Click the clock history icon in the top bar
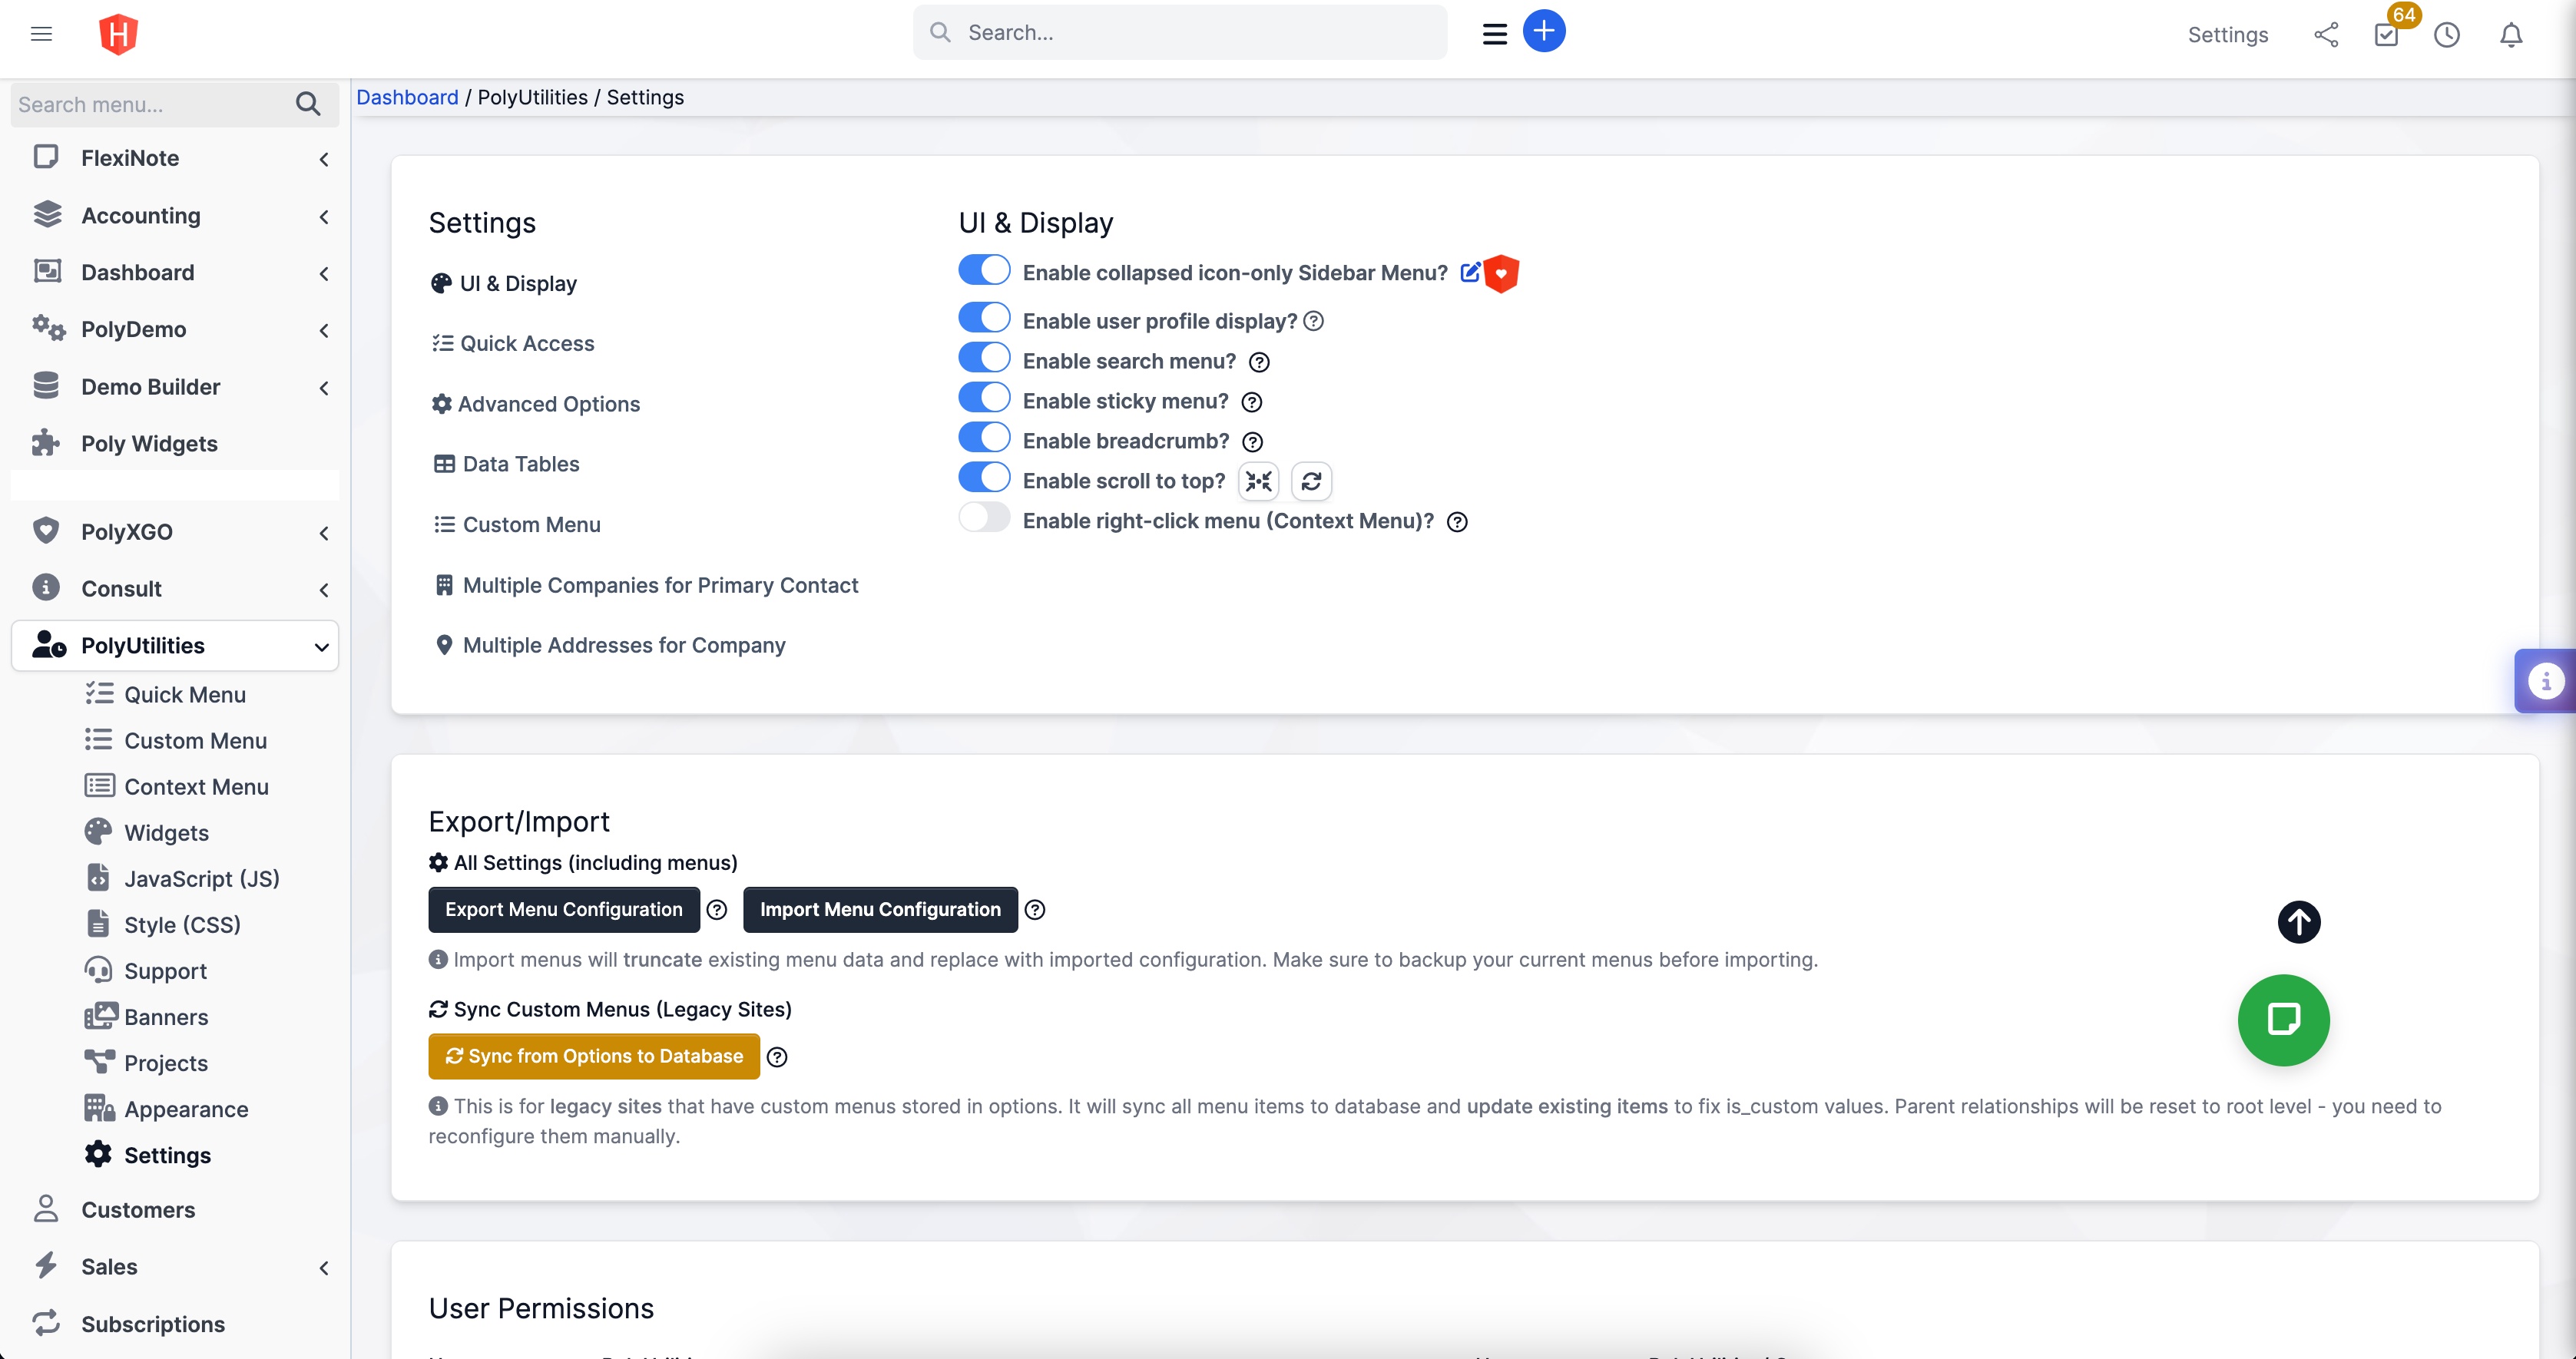The width and height of the screenshot is (2576, 1359). 2447,35
